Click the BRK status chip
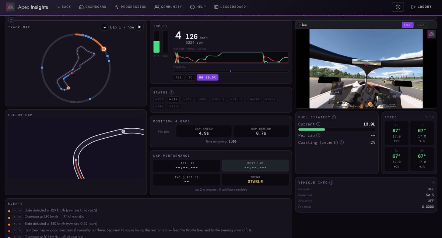Viewport: 442px width, 238px height. 159,106
